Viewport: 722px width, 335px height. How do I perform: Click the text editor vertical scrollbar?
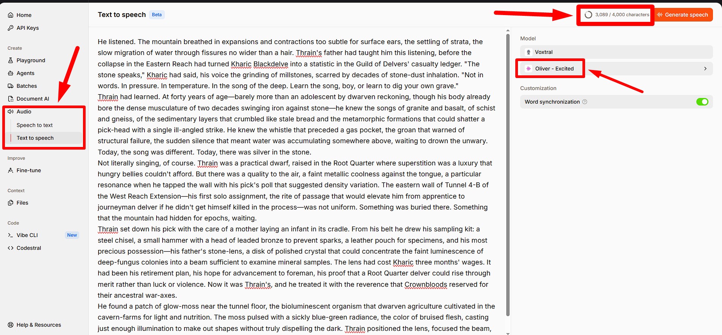pyautogui.click(x=508, y=173)
